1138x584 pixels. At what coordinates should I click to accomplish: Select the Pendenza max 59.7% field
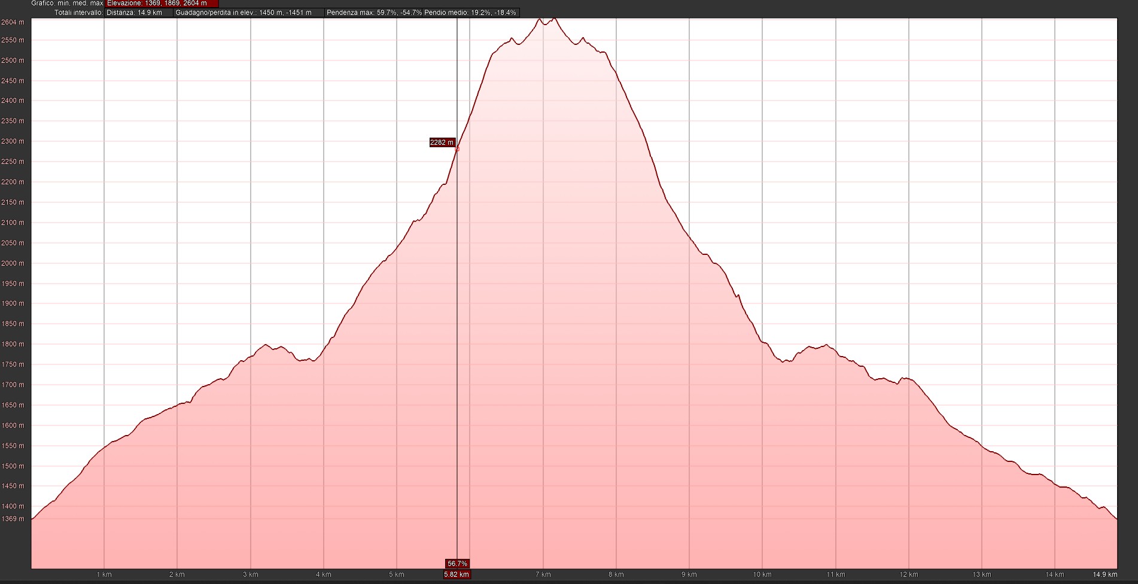point(374,13)
